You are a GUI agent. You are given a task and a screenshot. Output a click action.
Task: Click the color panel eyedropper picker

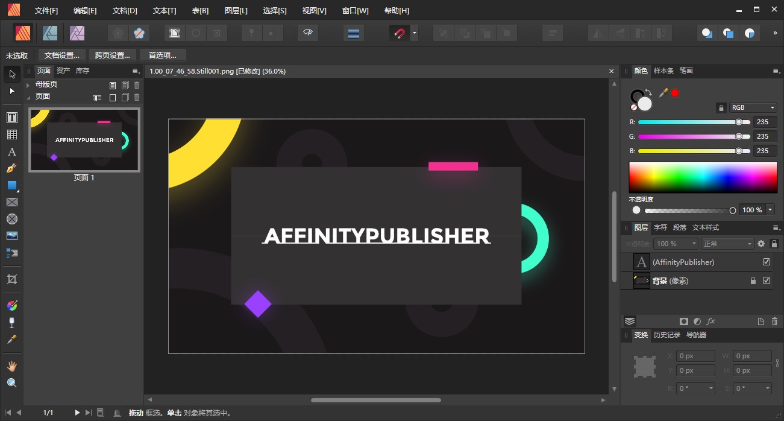click(x=663, y=92)
